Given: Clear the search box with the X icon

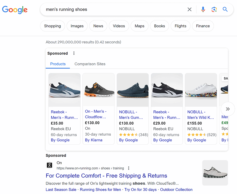Looking at the screenshot, I should coord(189,9).
